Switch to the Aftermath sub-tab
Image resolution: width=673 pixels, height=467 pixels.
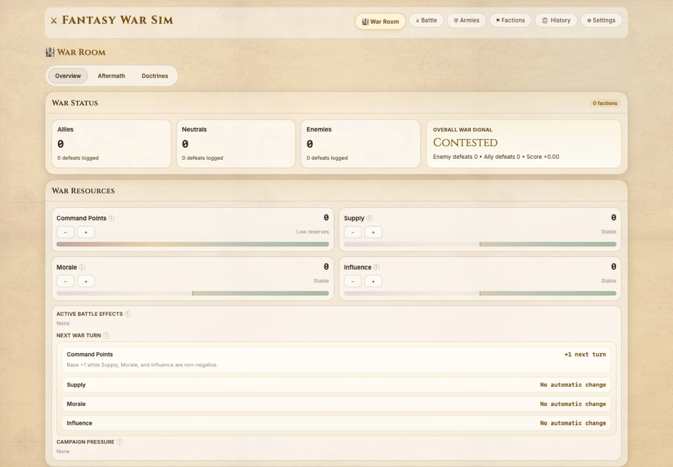point(111,76)
